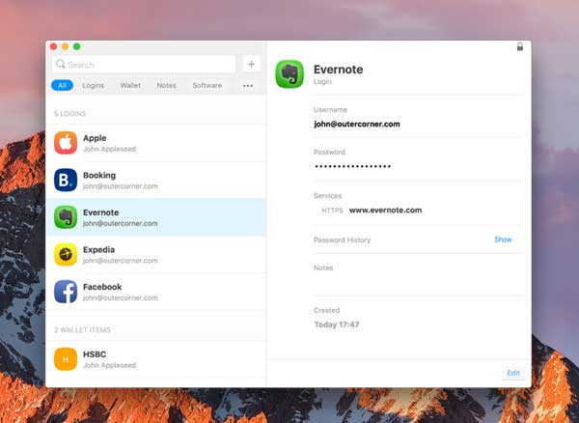Click the Evernote title in detail pane
Screen dimensions: 579x423
coord(339,70)
